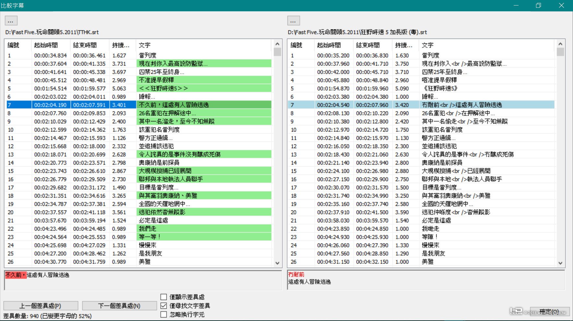
Task: Uncheck the 僅尋找文字差異 checkbox
Action: (164, 306)
